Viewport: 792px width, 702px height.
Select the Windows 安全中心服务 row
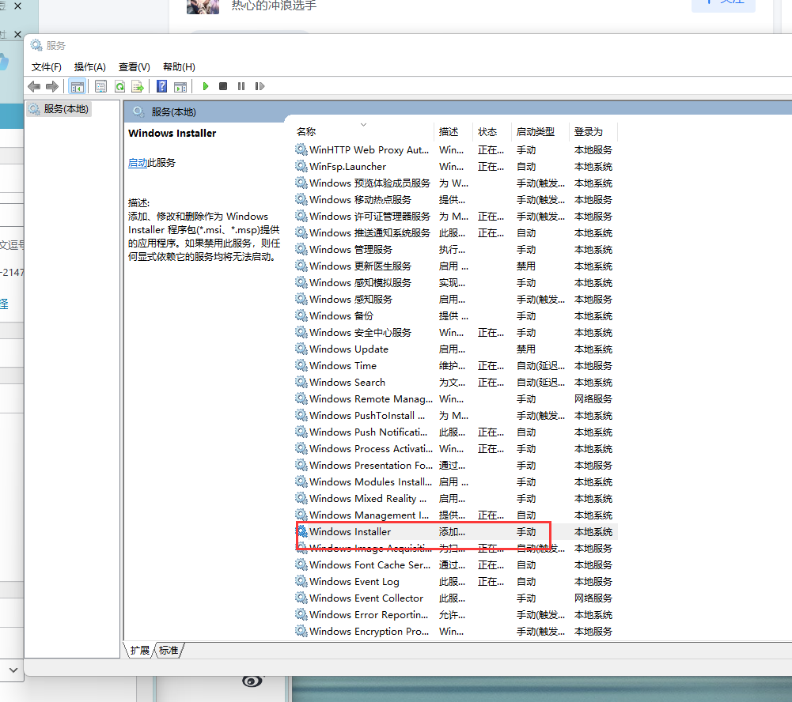[x=456, y=332]
